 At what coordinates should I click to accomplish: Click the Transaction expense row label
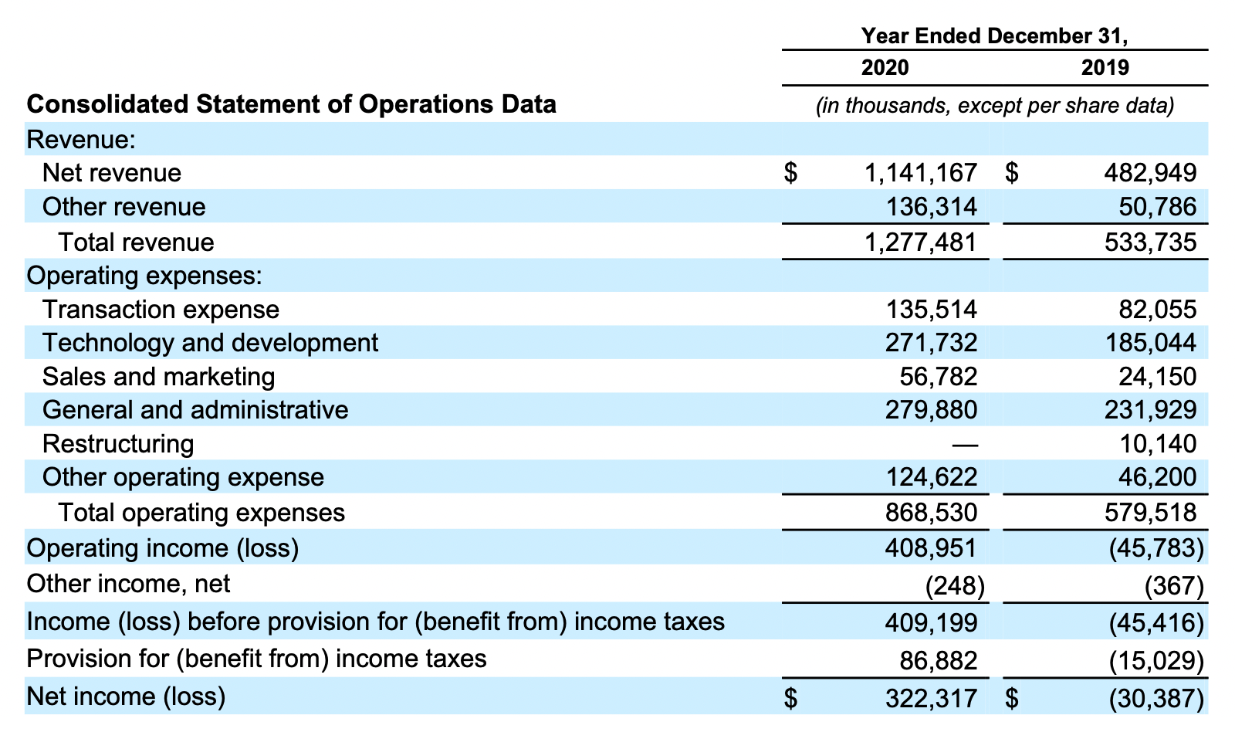pyautogui.click(x=161, y=310)
